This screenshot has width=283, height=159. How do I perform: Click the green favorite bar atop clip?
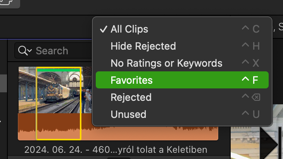(59, 70)
